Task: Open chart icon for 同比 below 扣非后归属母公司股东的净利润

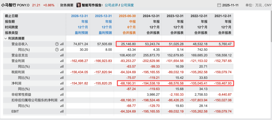Action: (62, 106)
